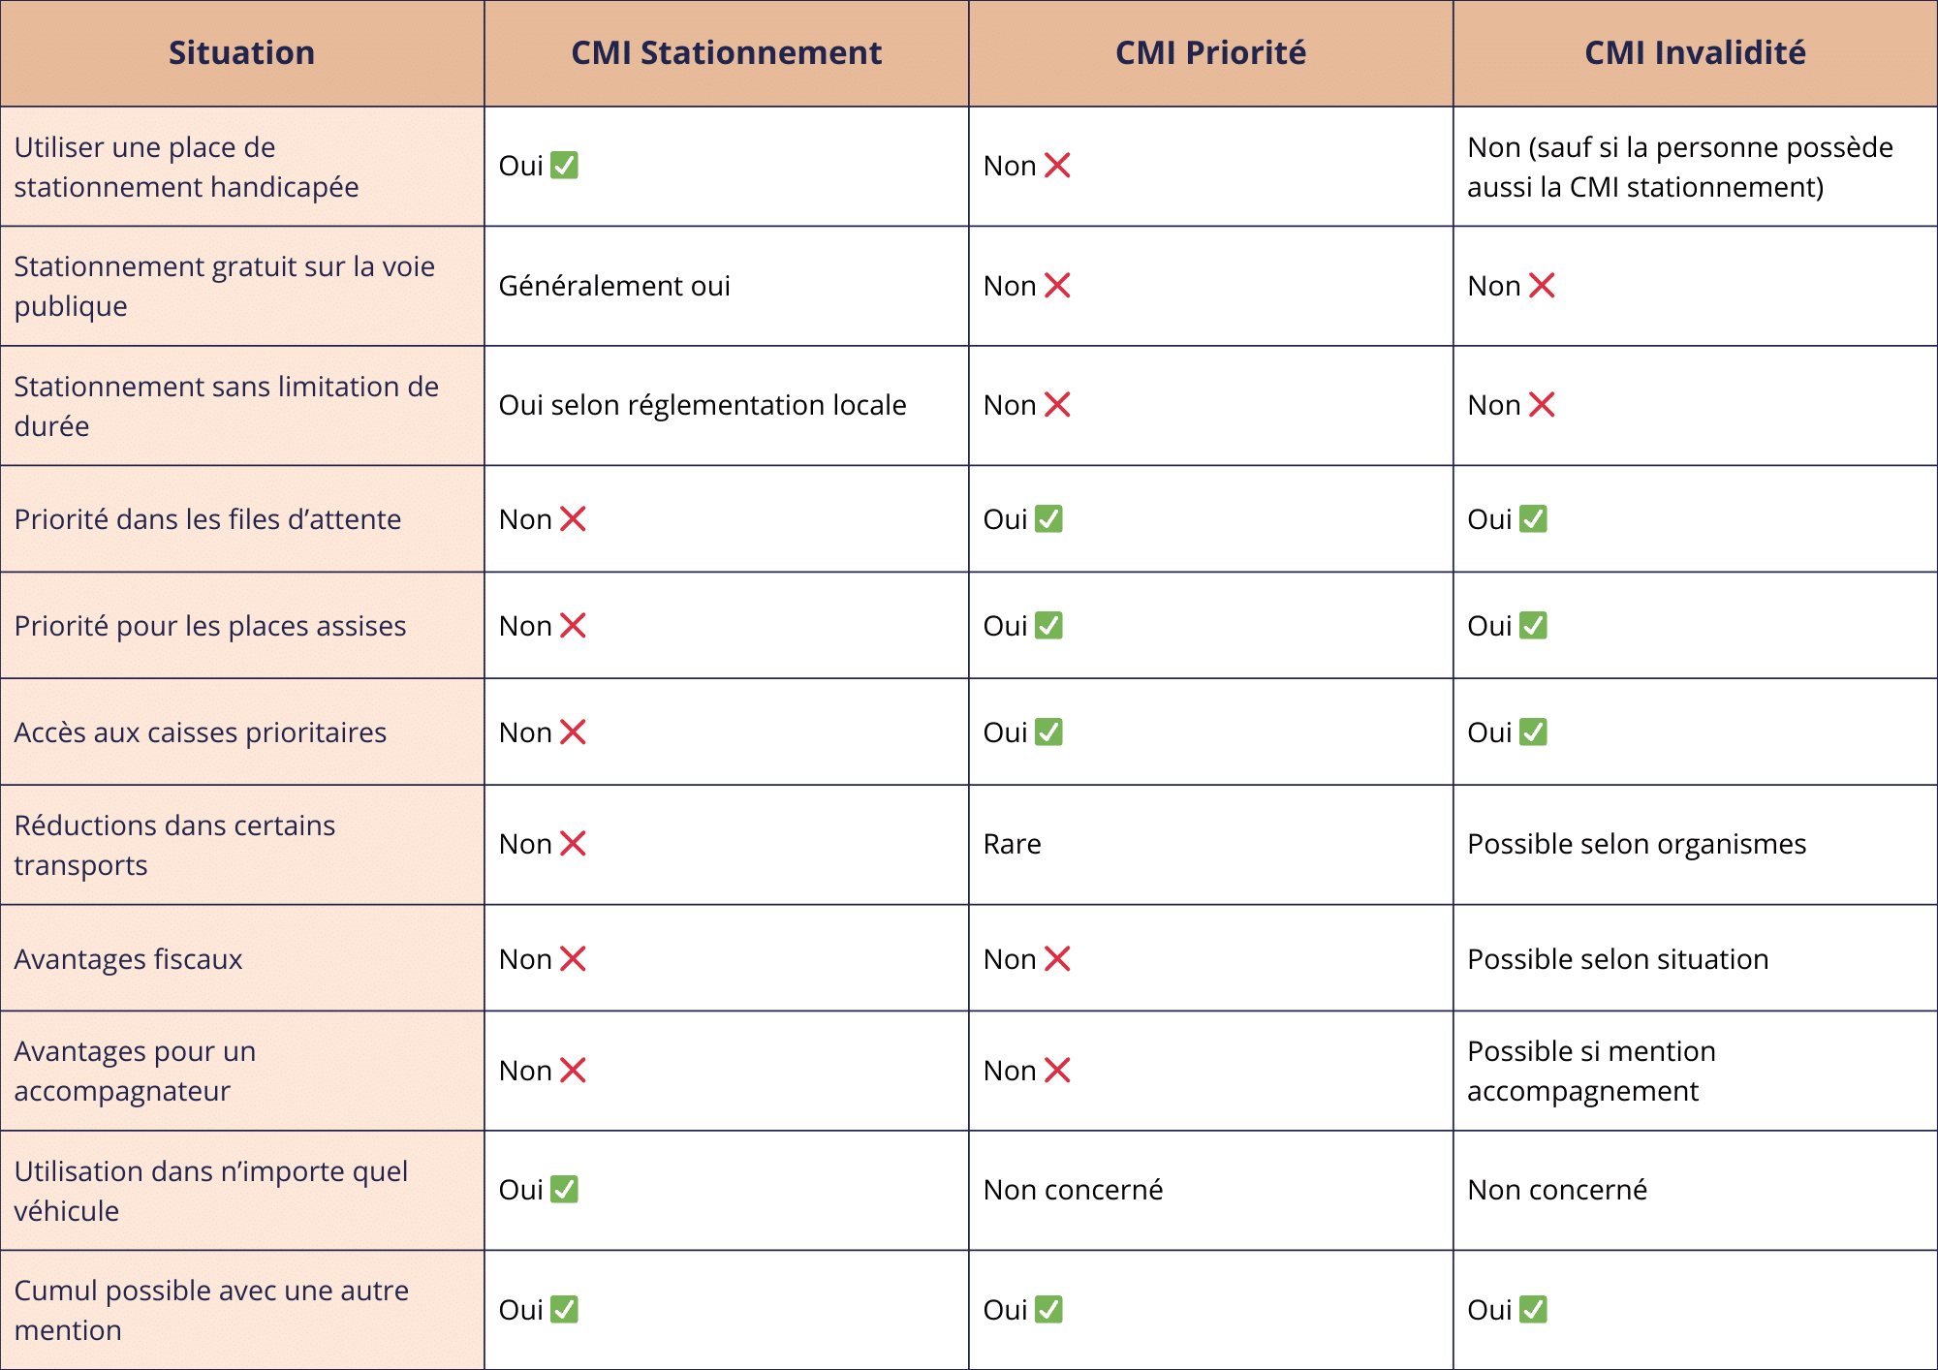Click red cross for handicapped parking, CMI Priorité
The width and height of the screenshot is (1938, 1370).
[1057, 166]
